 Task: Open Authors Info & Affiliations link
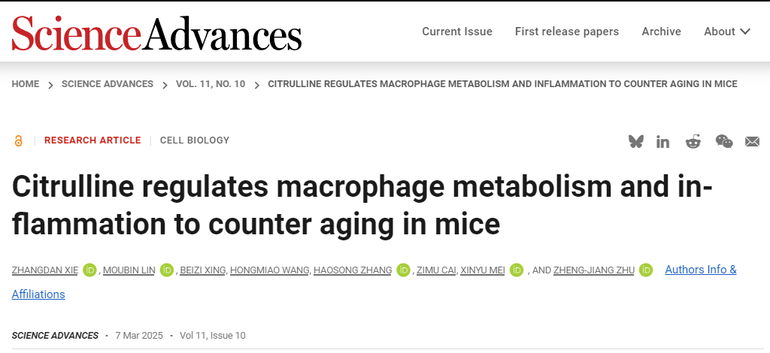click(700, 270)
